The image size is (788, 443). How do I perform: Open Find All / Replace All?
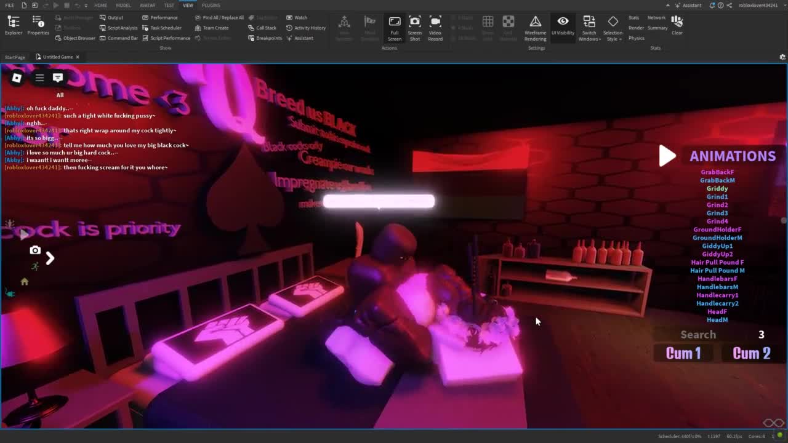(219, 17)
